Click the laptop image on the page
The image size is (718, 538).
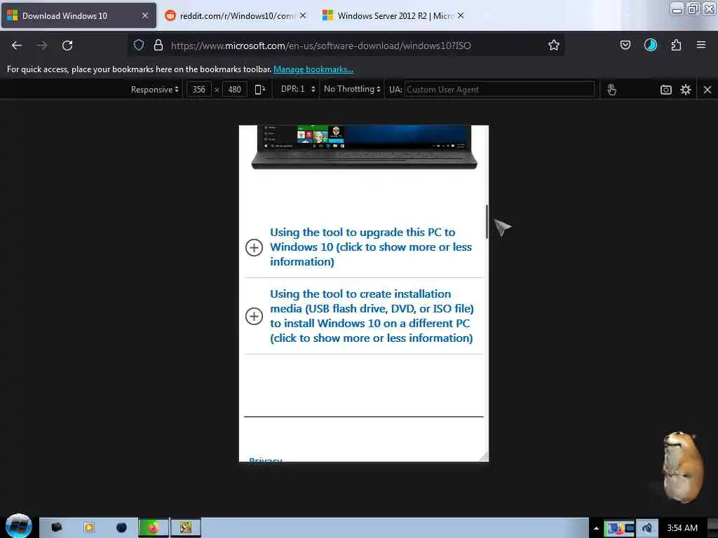tap(364, 147)
